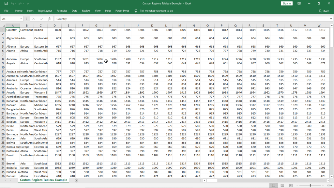The width and height of the screenshot is (334, 188).
Task: Expand the formula bar with chevron
Action: (331, 19)
